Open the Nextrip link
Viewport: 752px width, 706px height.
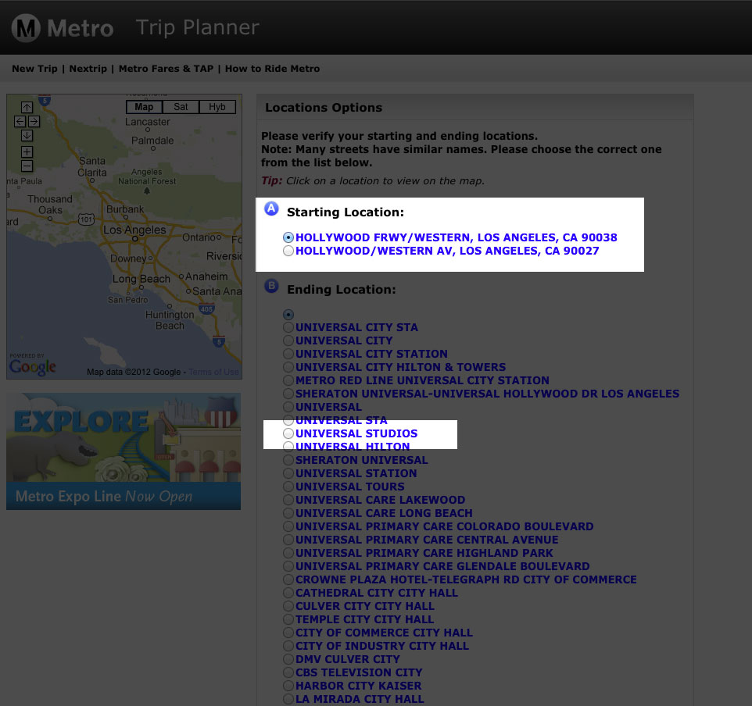point(88,69)
